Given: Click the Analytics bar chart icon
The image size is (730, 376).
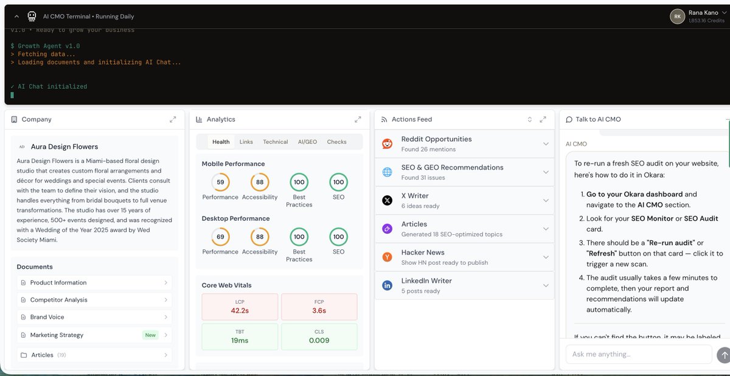Looking at the screenshot, I should click(199, 119).
